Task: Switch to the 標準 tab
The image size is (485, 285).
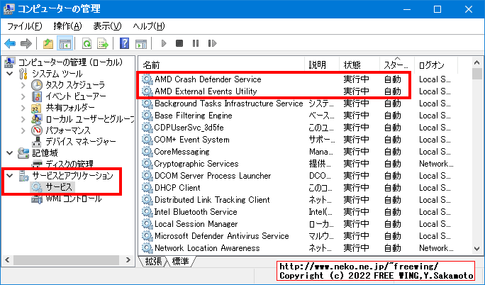Action: coord(180,262)
